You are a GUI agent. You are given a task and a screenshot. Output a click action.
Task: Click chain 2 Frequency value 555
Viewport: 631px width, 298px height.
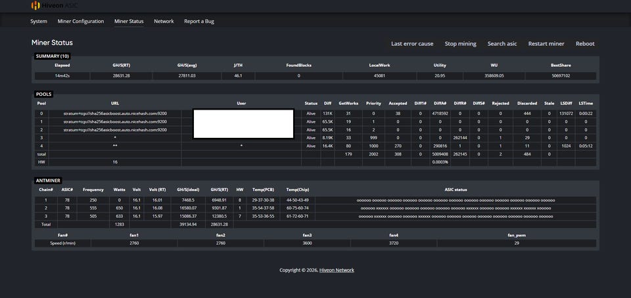click(93, 208)
